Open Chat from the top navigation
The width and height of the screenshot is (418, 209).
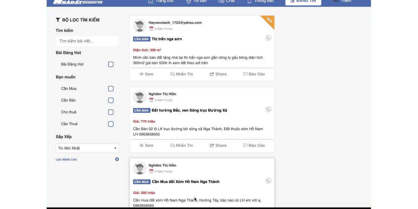[x=226, y=1]
